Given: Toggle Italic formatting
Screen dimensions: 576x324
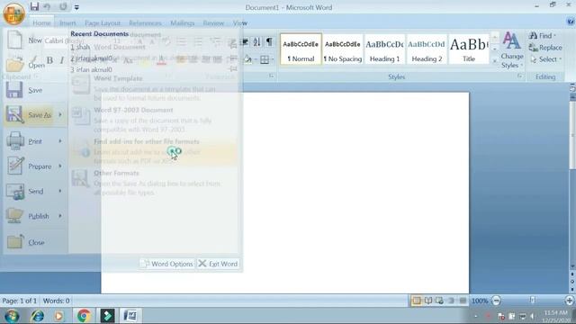Looking at the screenshot, I should click(x=62, y=60).
